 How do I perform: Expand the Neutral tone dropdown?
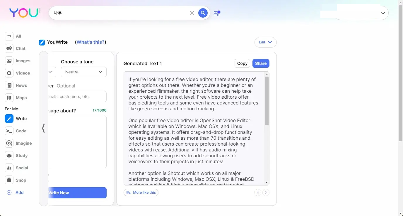(84, 72)
